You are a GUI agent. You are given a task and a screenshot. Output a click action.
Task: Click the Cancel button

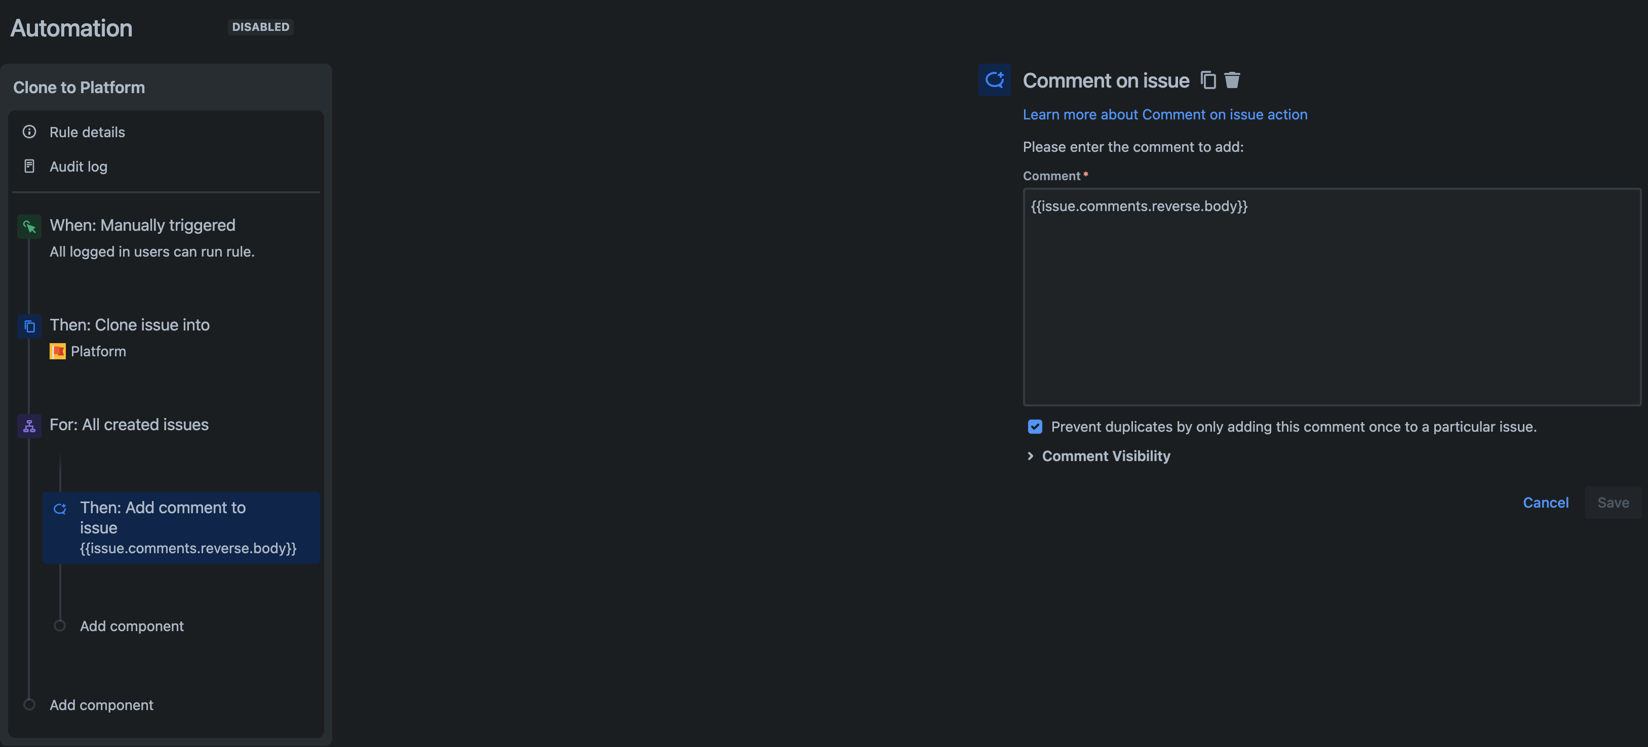(x=1546, y=503)
